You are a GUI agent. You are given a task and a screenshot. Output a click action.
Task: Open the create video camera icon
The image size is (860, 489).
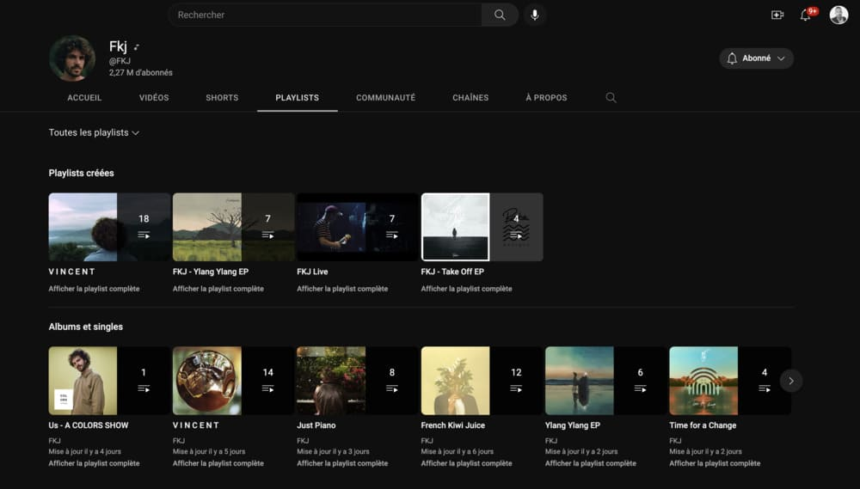(x=777, y=15)
